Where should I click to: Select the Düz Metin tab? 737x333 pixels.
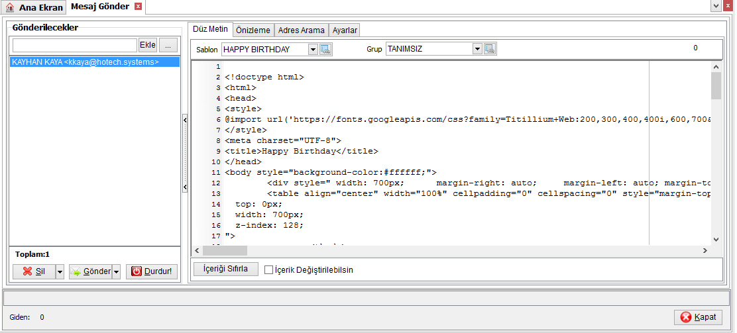click(210, 29)
